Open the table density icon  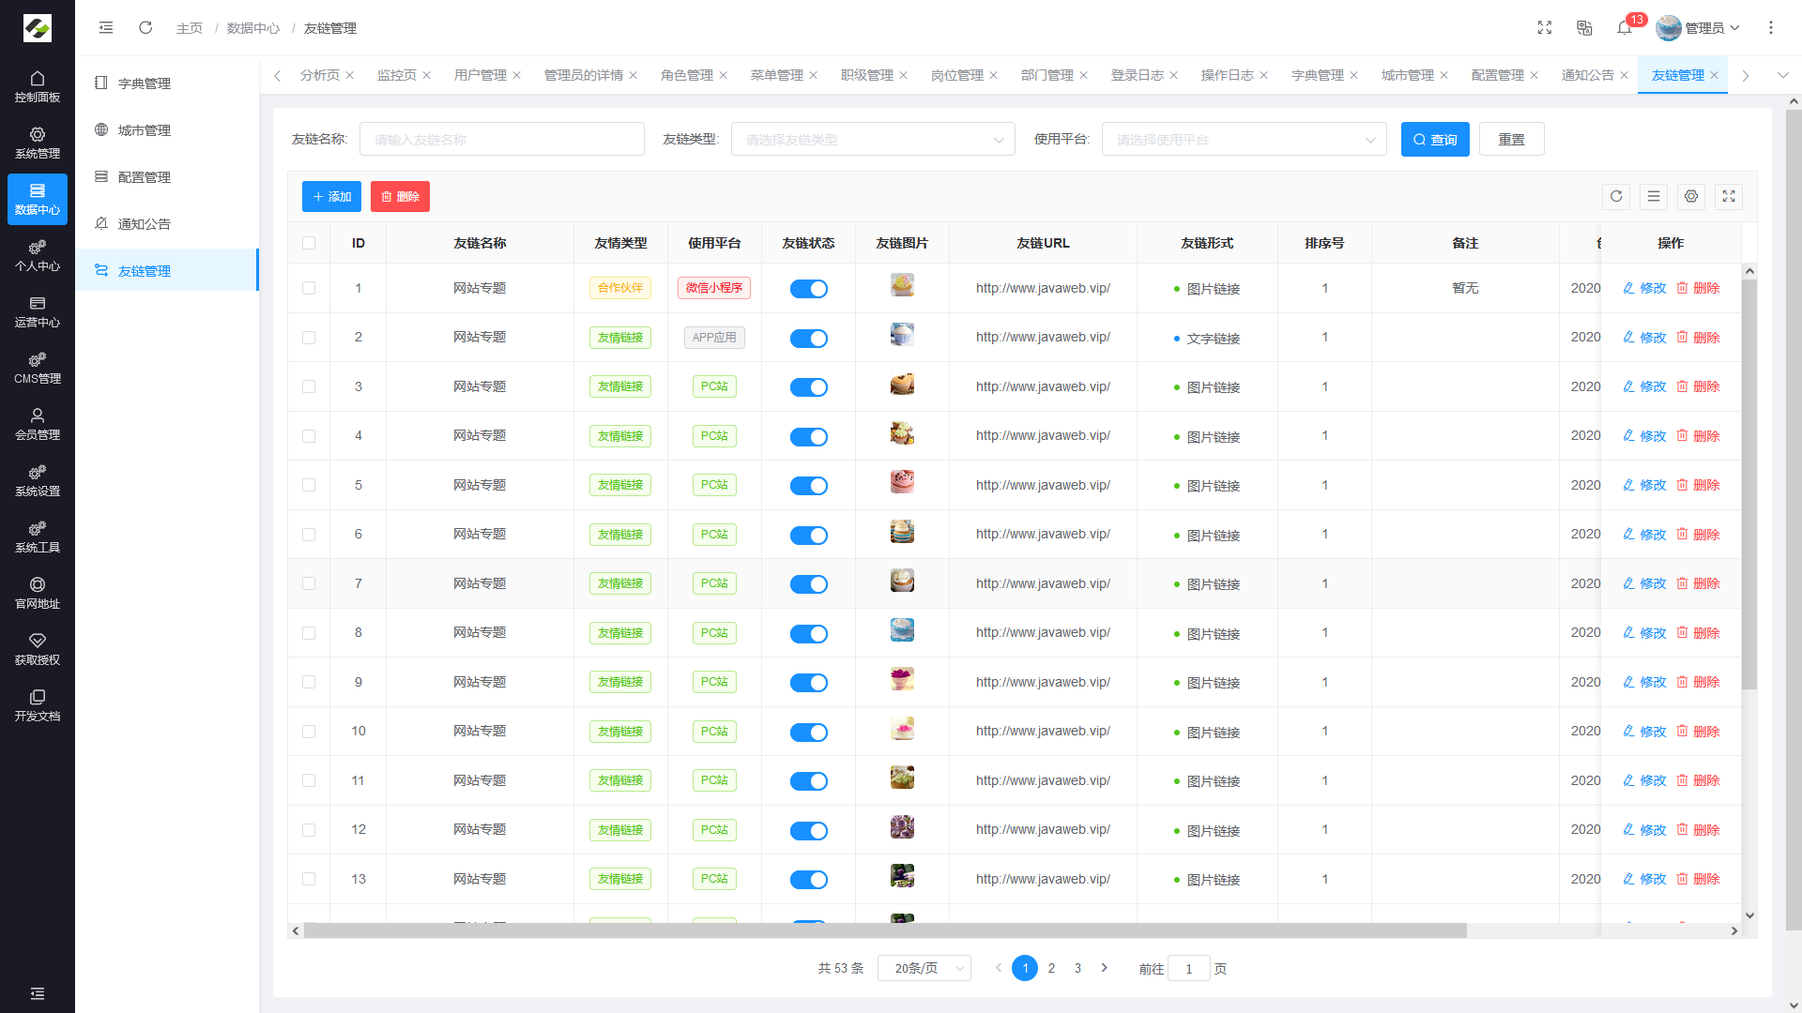point(1653,196)
